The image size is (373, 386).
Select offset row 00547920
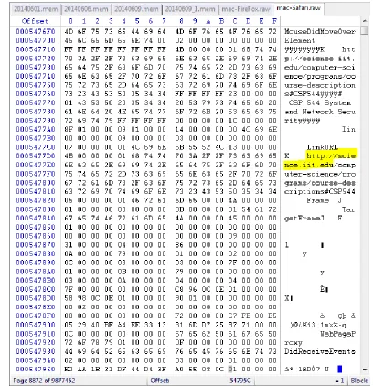[x=36, y=342]
